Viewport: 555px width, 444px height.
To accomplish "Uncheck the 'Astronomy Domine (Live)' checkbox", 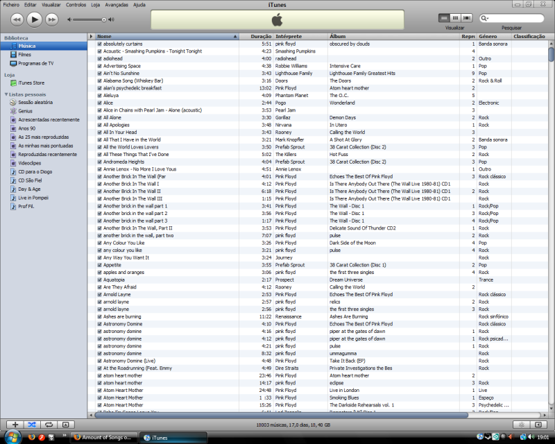I will tap(99, 361).
